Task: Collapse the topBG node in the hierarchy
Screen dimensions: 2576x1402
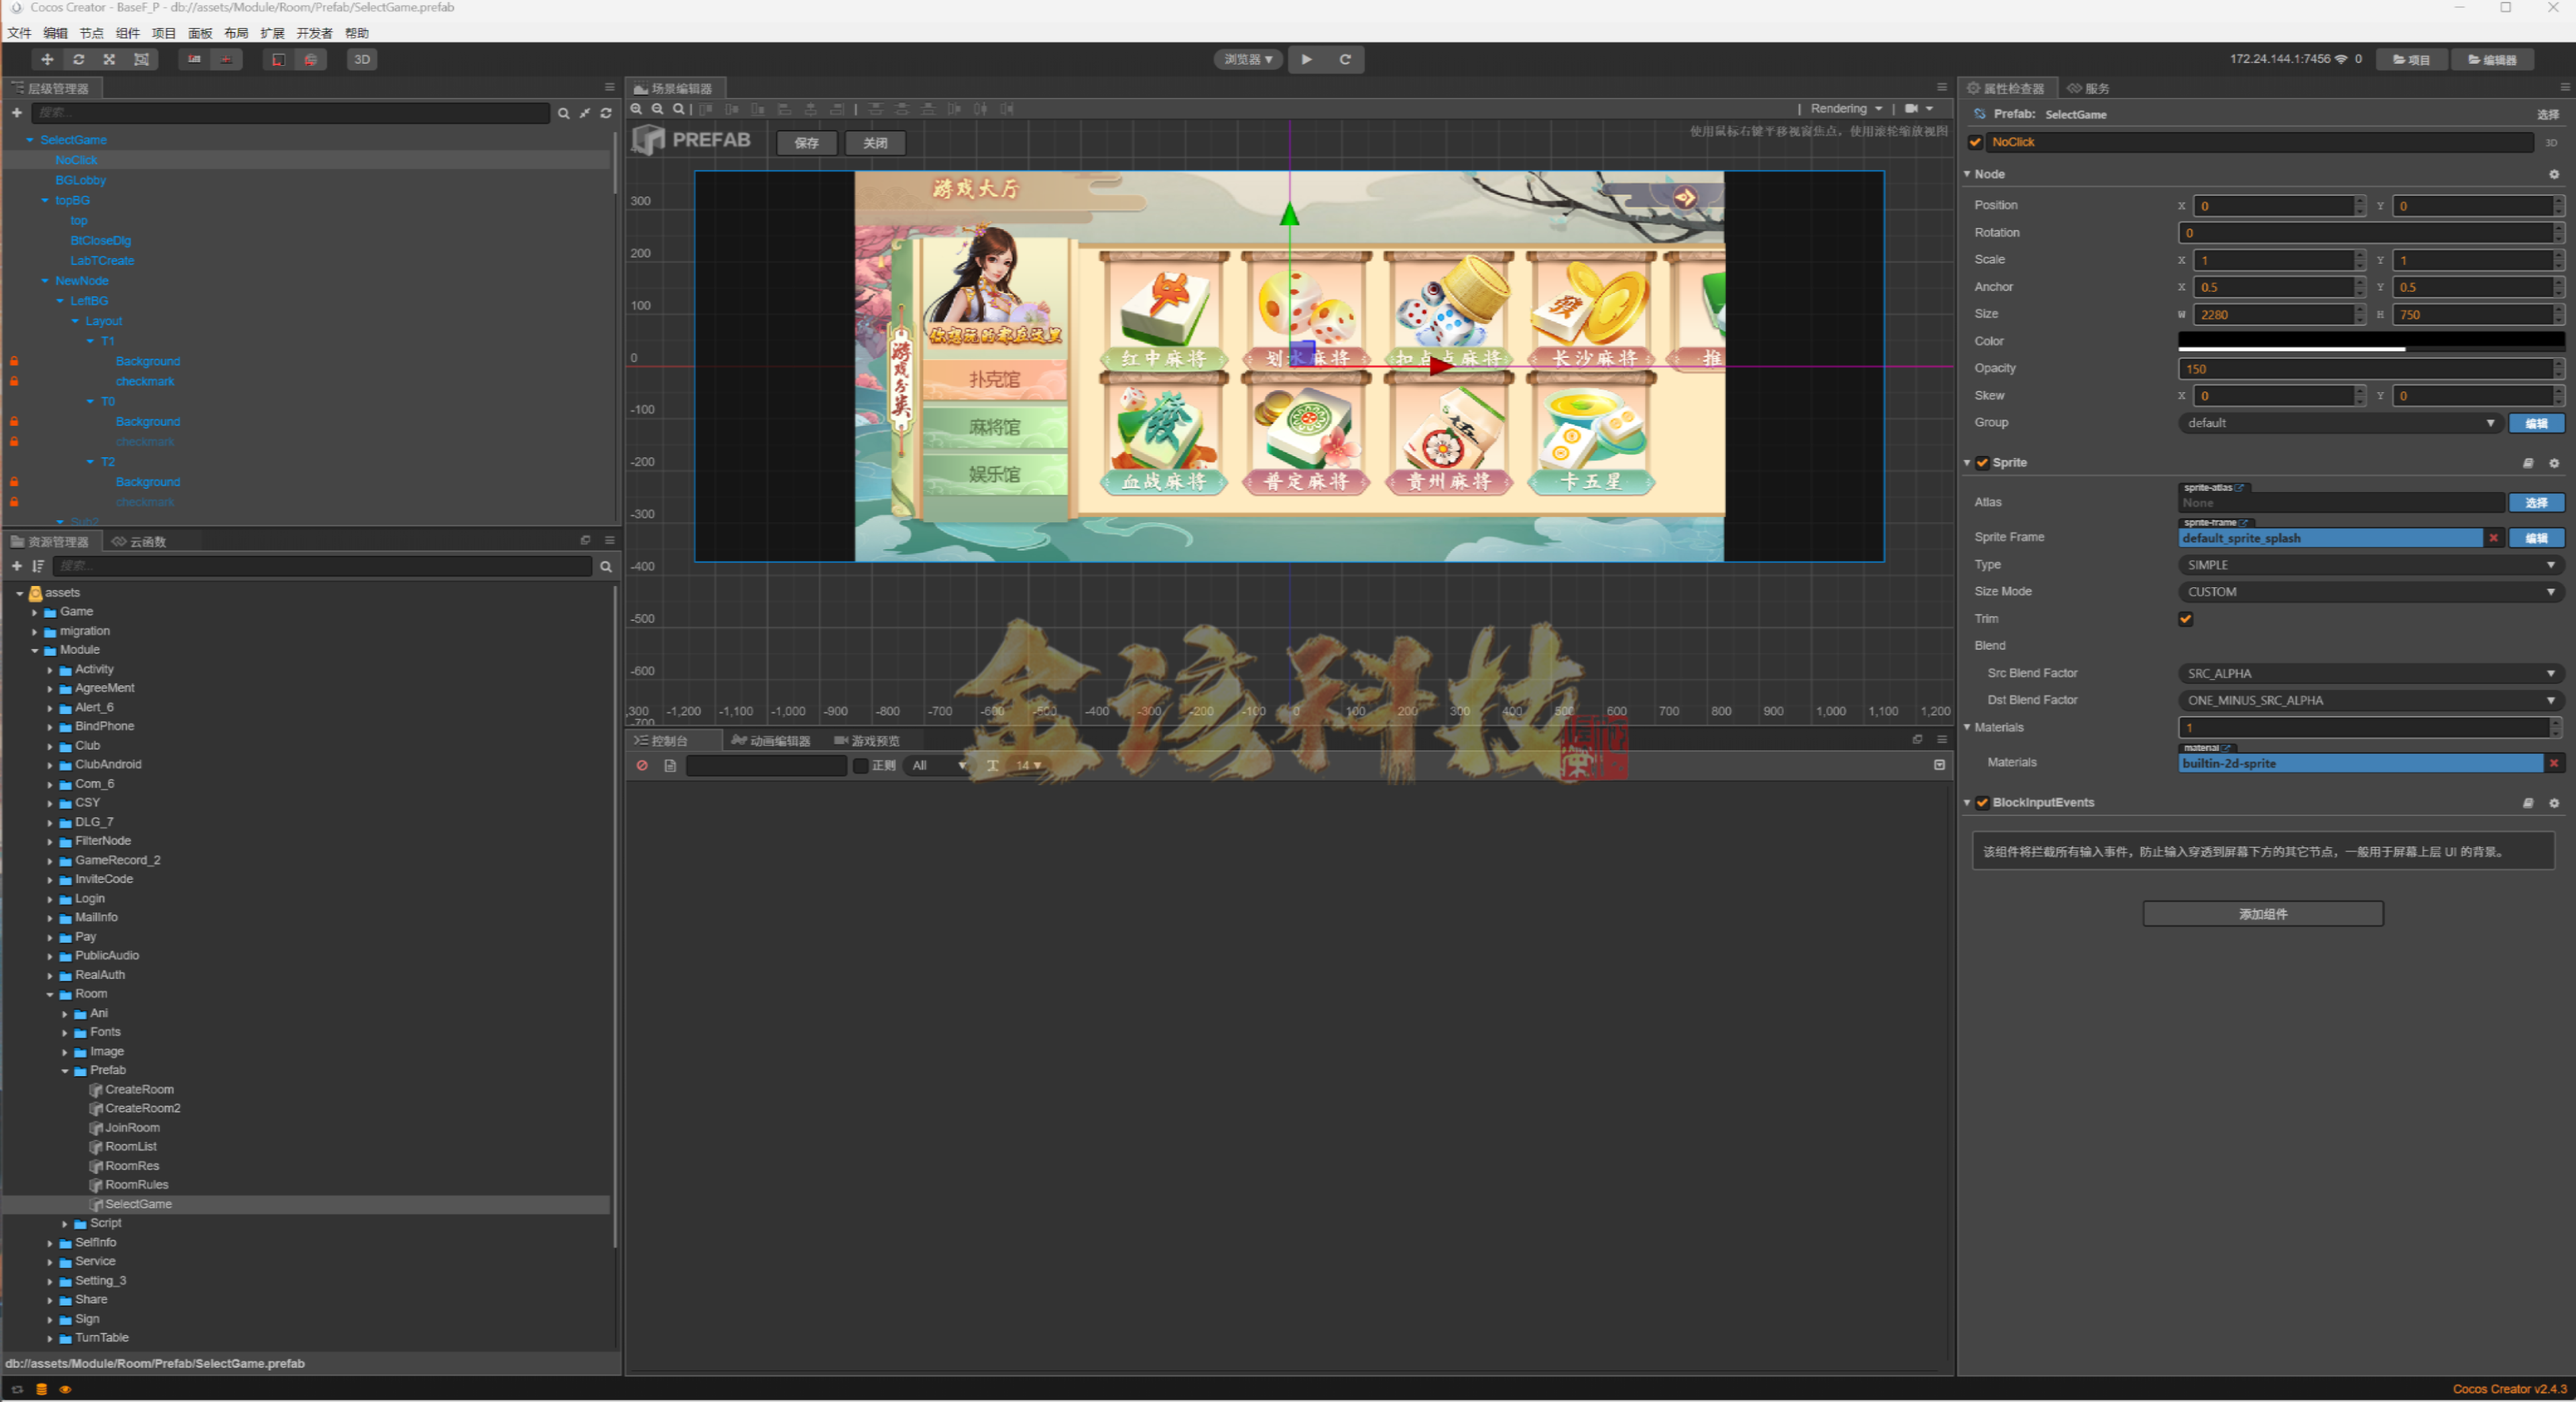Action: (44, 200)
